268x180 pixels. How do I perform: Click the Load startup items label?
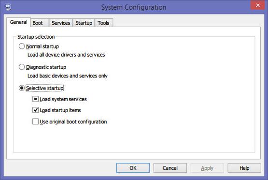[x=60, y=110]
